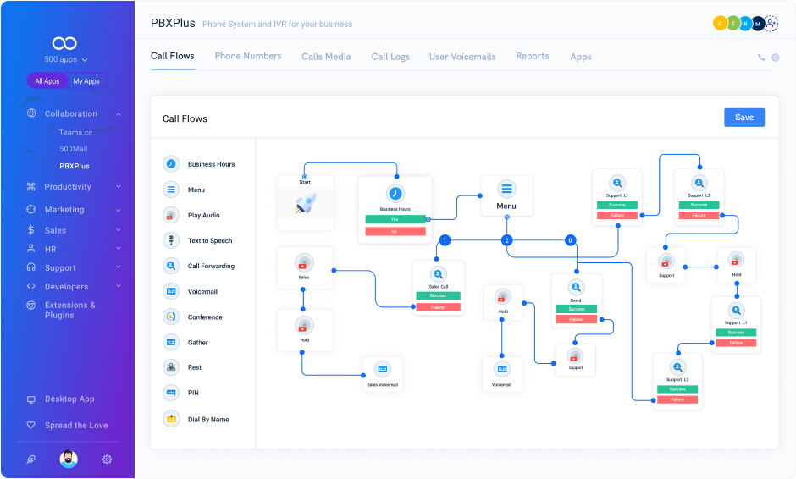Viewport: 796px width, 479px height.
Task: Click the Failure bar on Sales Call node
Action: pyautogui.click(x=438, y=306)
